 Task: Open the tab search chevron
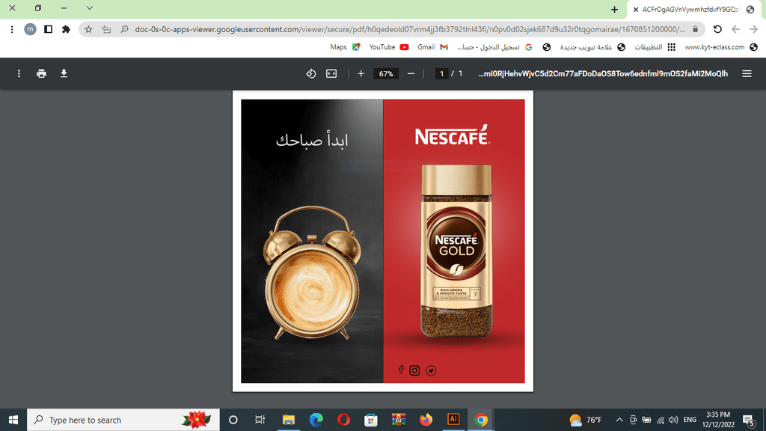point(90,8)
